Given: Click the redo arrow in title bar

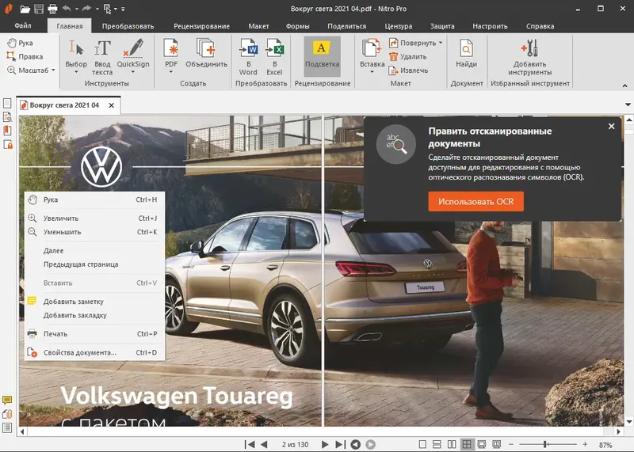Looking at the screenshot, I should point(86,9).
